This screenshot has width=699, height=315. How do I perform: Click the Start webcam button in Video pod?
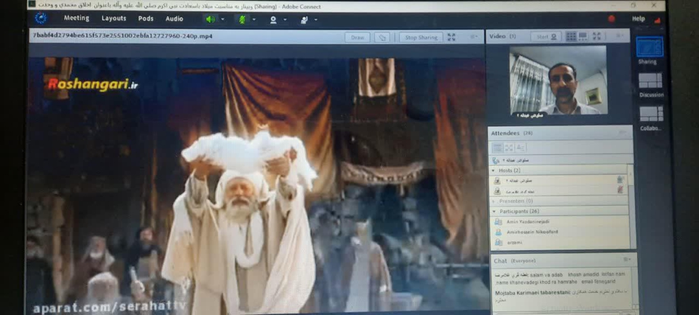(x=546, y=37)
